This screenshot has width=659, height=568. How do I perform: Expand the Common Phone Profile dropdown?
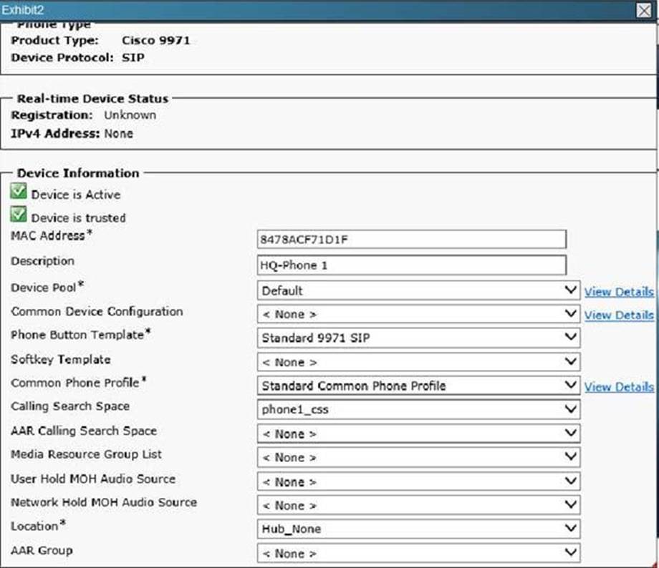coord(418,386)
